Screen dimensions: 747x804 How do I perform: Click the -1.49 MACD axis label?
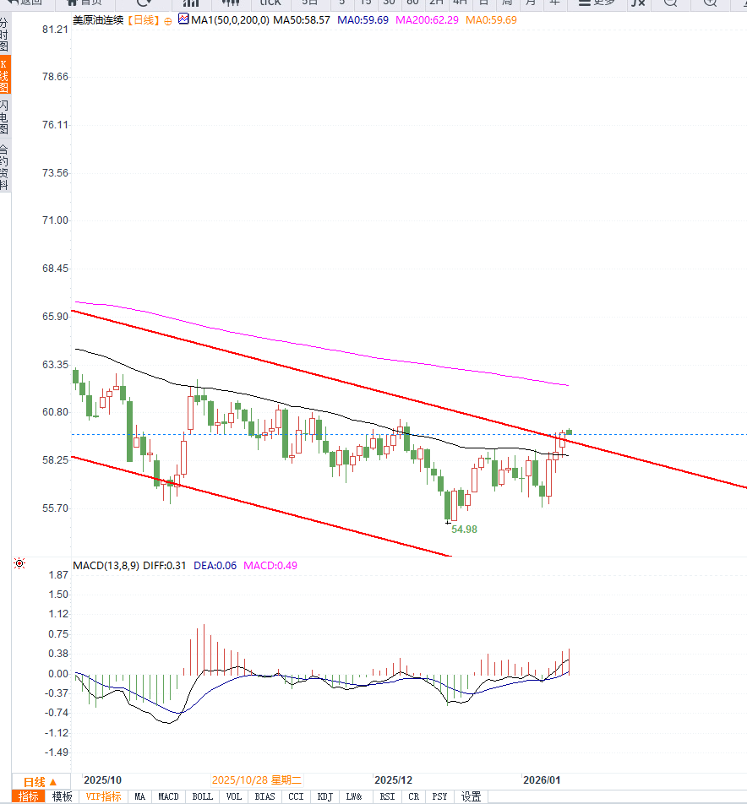point(57,752)
